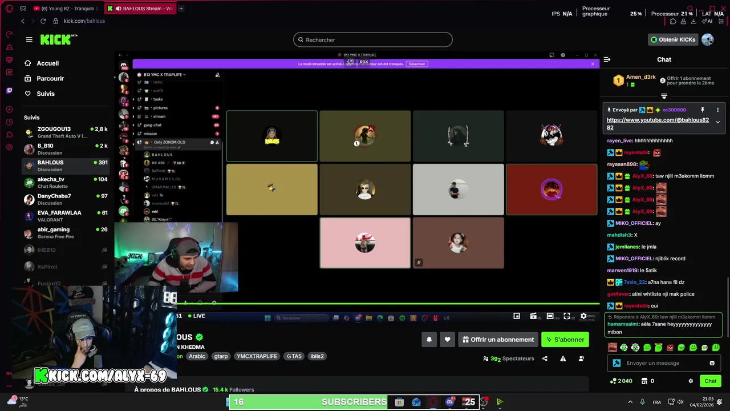
Task: Select the GTA5 tag
Action: tap(294, 356)
